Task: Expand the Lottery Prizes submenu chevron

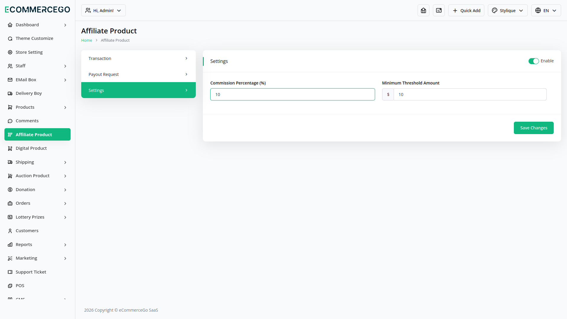Action: click(x=65, y=217)
